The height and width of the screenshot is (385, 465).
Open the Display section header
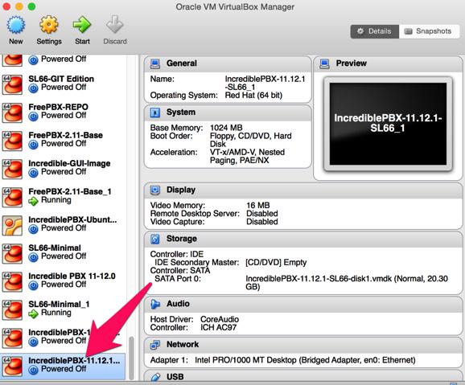click(x=303, y=190)
